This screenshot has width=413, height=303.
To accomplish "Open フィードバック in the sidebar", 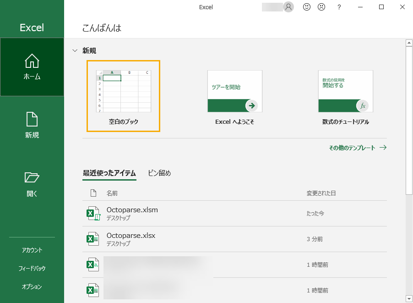I will tap(32, 269).
